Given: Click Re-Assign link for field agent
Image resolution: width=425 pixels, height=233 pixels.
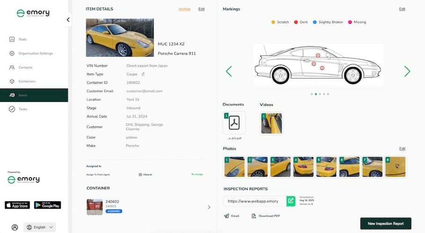Looking at the screenshot, I should 197,174.
